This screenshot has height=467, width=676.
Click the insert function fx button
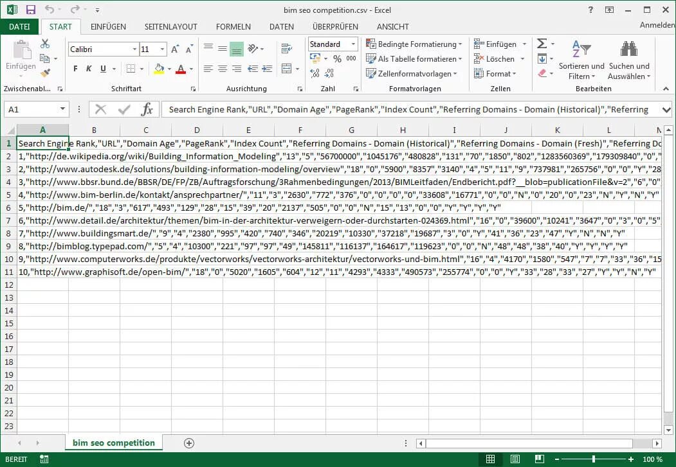(147, 109)
